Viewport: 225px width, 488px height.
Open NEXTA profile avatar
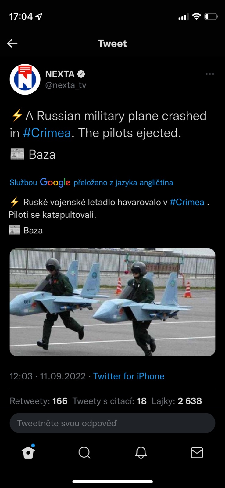point(25,79)
